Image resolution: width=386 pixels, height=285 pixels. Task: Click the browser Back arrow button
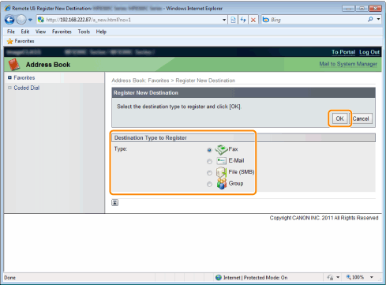pos(9,20)
